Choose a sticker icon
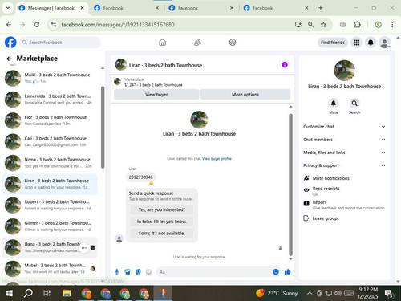The height and width of the screenshot is (301, 401). click(138, 272)
